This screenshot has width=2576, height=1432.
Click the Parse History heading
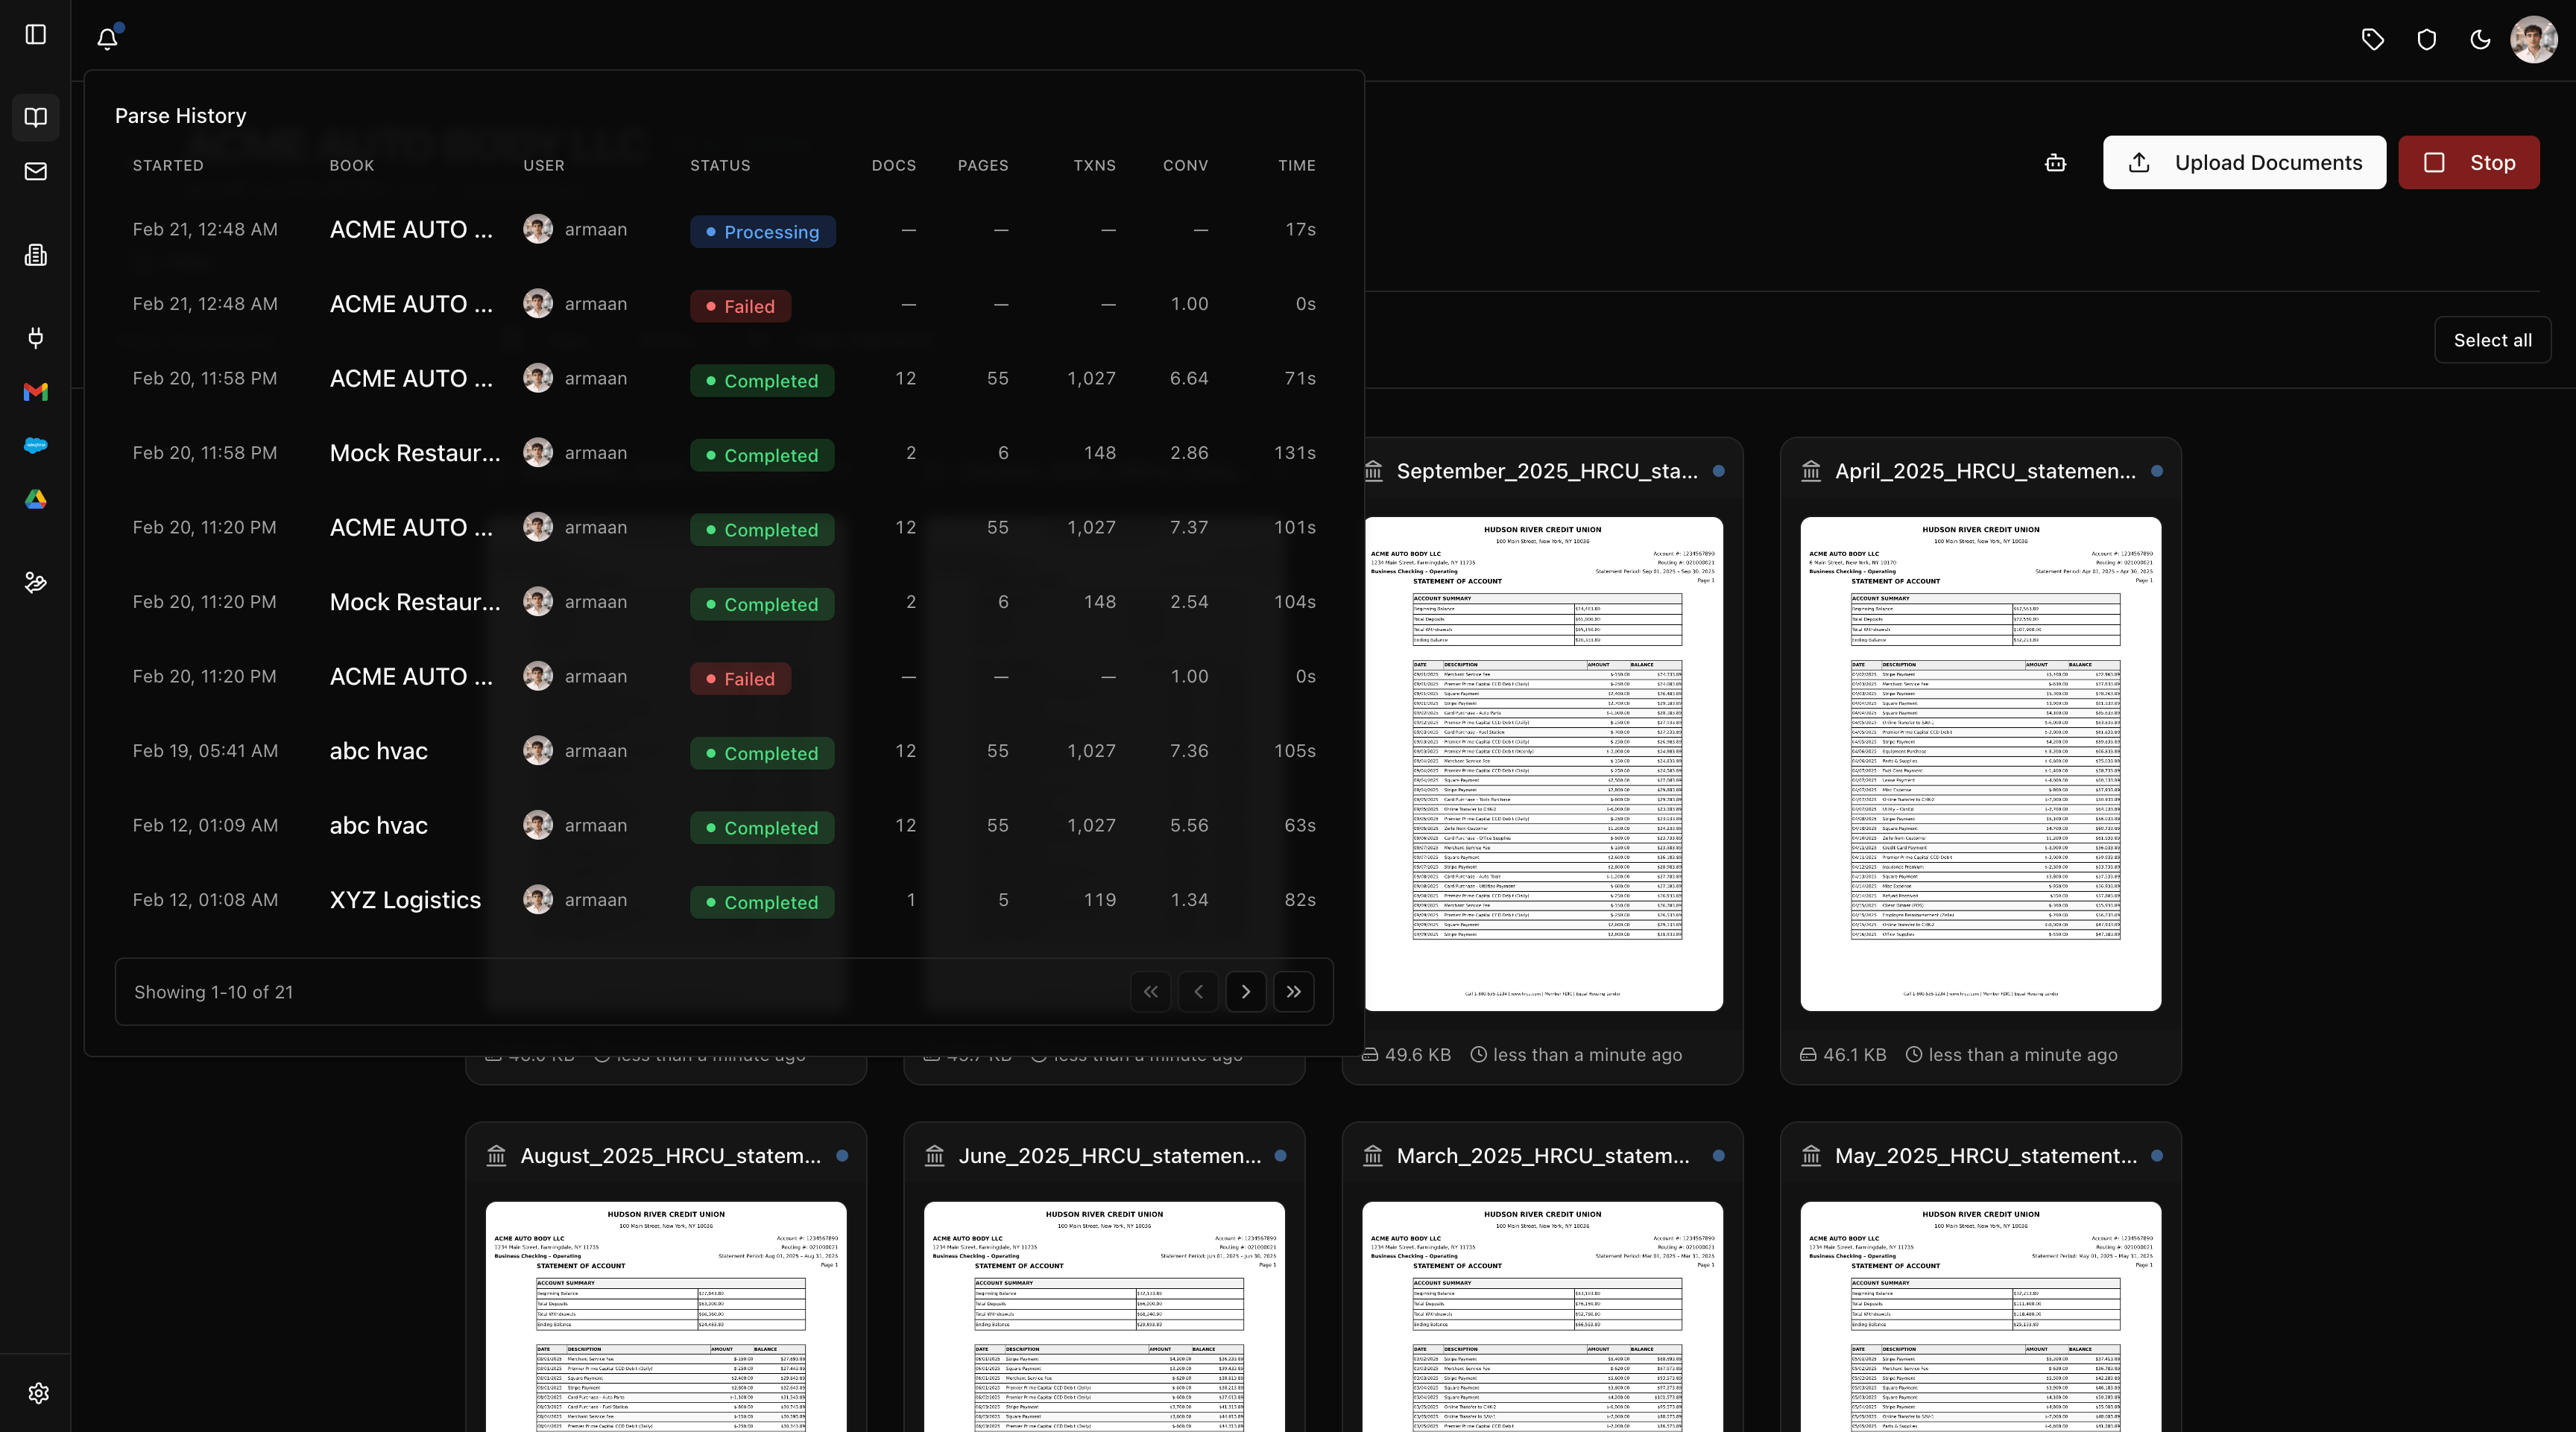tap(181, 116)
